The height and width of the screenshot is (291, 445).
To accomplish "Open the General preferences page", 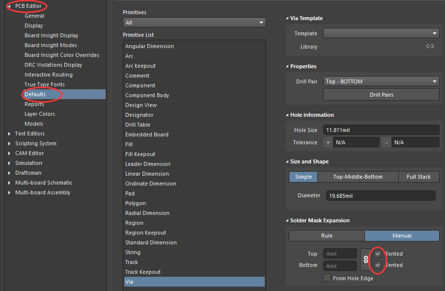I will (x=34, y=16).
